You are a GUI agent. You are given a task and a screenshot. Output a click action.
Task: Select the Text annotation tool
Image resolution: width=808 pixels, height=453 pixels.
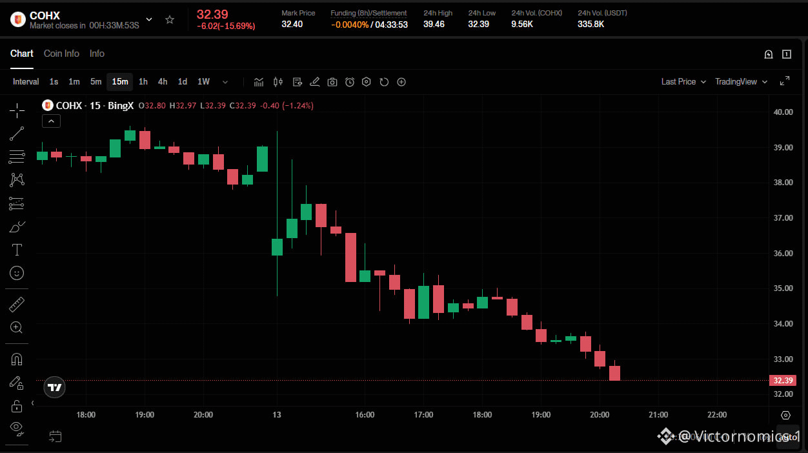click(x=17, y=250)
